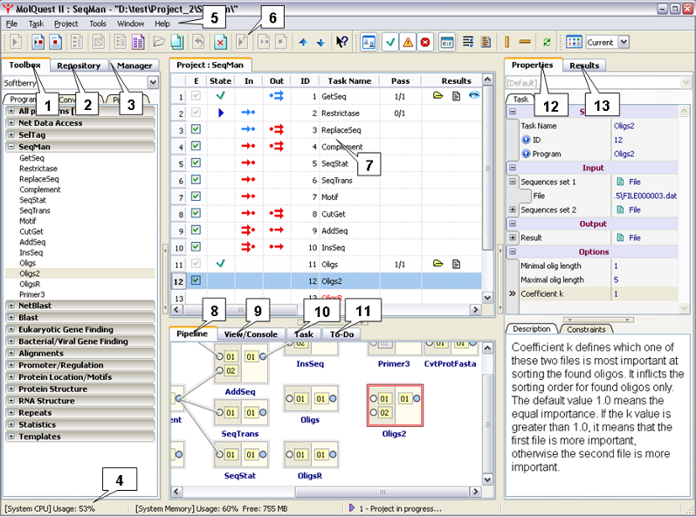Open the Softberry toolbox dropdown

(x=153, y=83)
